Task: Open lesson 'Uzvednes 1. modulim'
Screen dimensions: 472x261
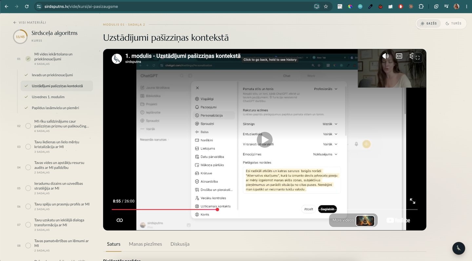Action: click(x=57, y=97)
